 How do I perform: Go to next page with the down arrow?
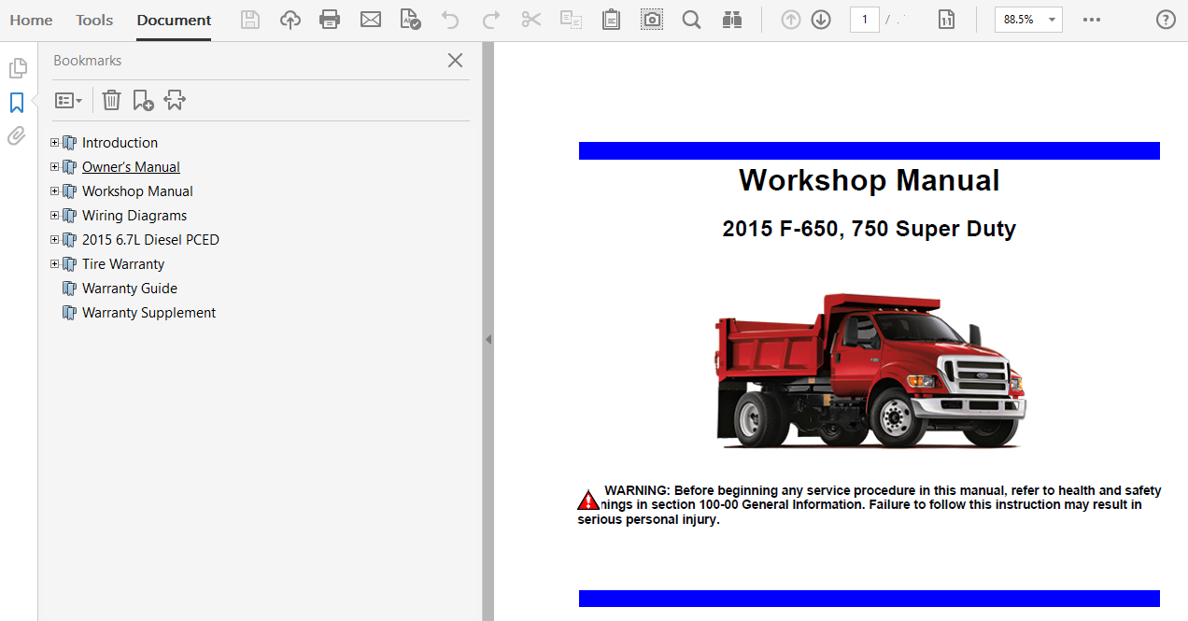pos(821,20)
